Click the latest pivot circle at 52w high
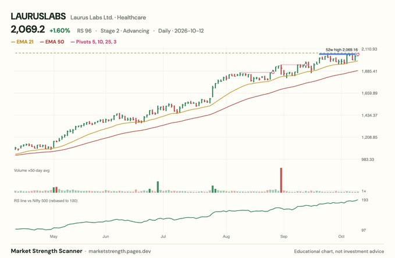Image resolution: width=395 pixels, height=258 pixels. (x=358, y=55)
